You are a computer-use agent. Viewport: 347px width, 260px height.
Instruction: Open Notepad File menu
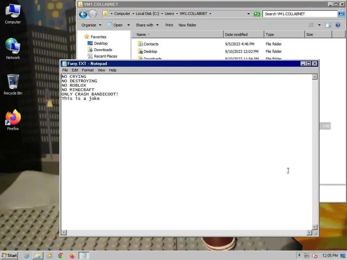click(65, 70)
